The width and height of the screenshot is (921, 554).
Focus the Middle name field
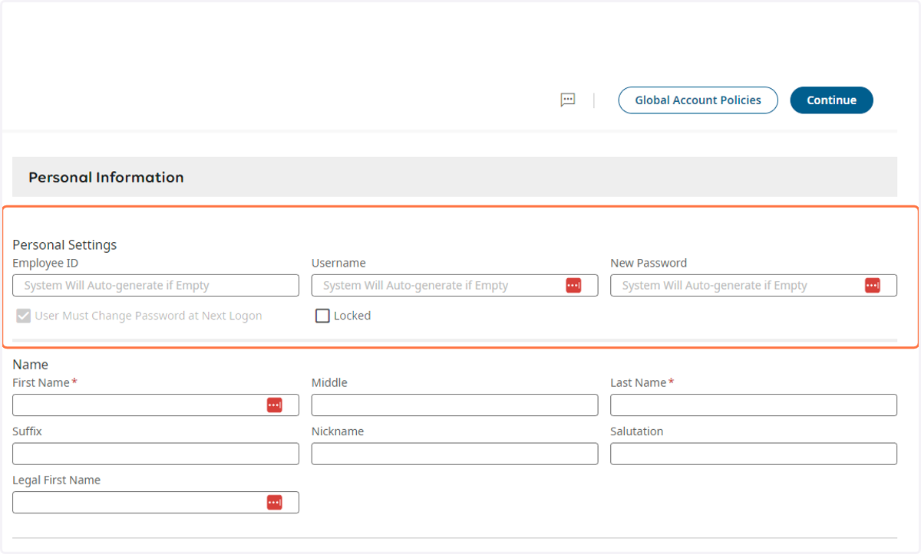pyautogui.click(x=454, y=405)
